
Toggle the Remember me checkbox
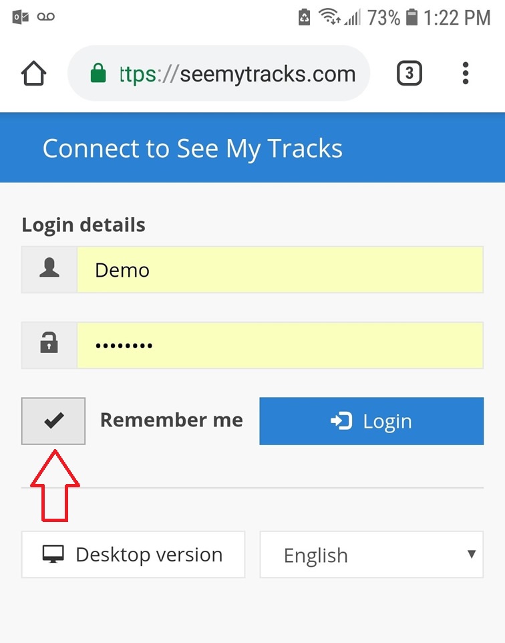click(53, 420)
